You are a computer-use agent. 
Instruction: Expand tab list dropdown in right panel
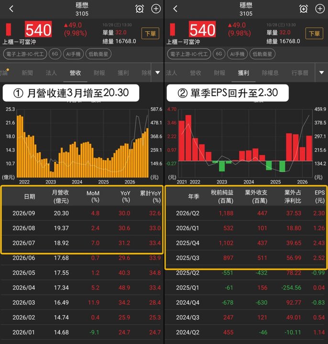[322, 73]
